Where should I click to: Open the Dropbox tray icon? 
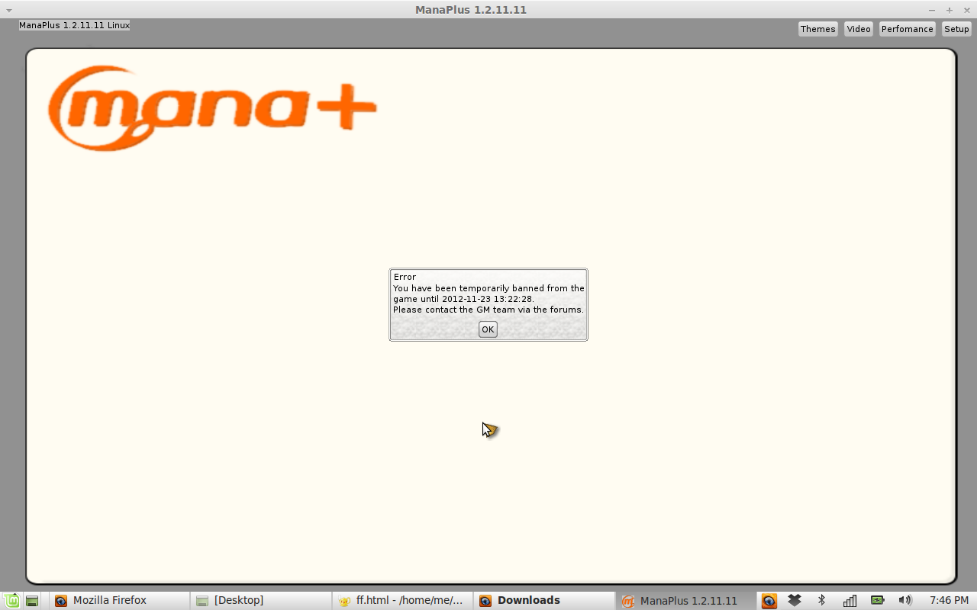tap(795, 600)
